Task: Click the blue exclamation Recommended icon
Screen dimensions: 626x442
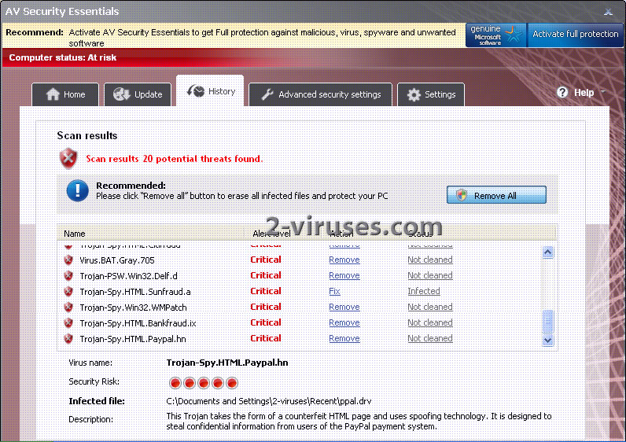Action: [x=77, y=191]
